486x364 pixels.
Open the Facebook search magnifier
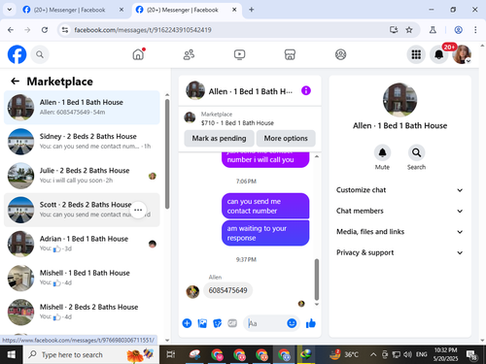click(x=40, y=54)
